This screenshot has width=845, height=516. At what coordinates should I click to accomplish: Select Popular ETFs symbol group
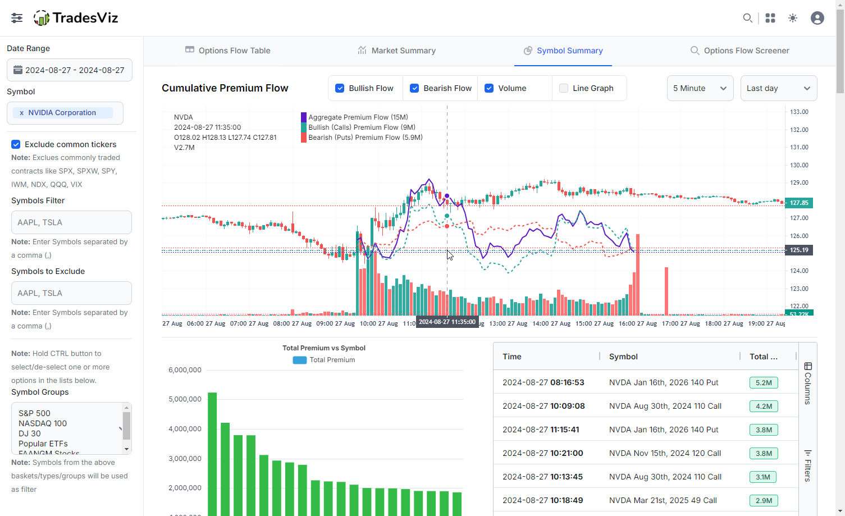point(43,444)
